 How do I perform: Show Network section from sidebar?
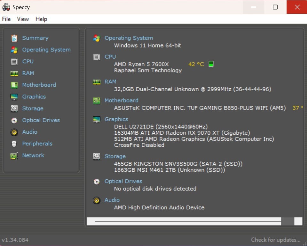33,155
